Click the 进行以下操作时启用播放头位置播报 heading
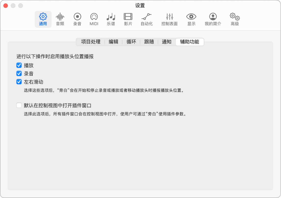Screen dimensions: 281x198 tap(55, 57)
